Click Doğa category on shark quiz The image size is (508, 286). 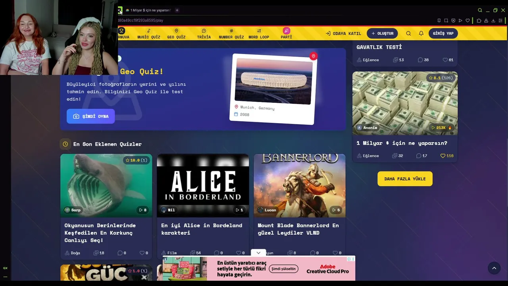coord(73,253)
